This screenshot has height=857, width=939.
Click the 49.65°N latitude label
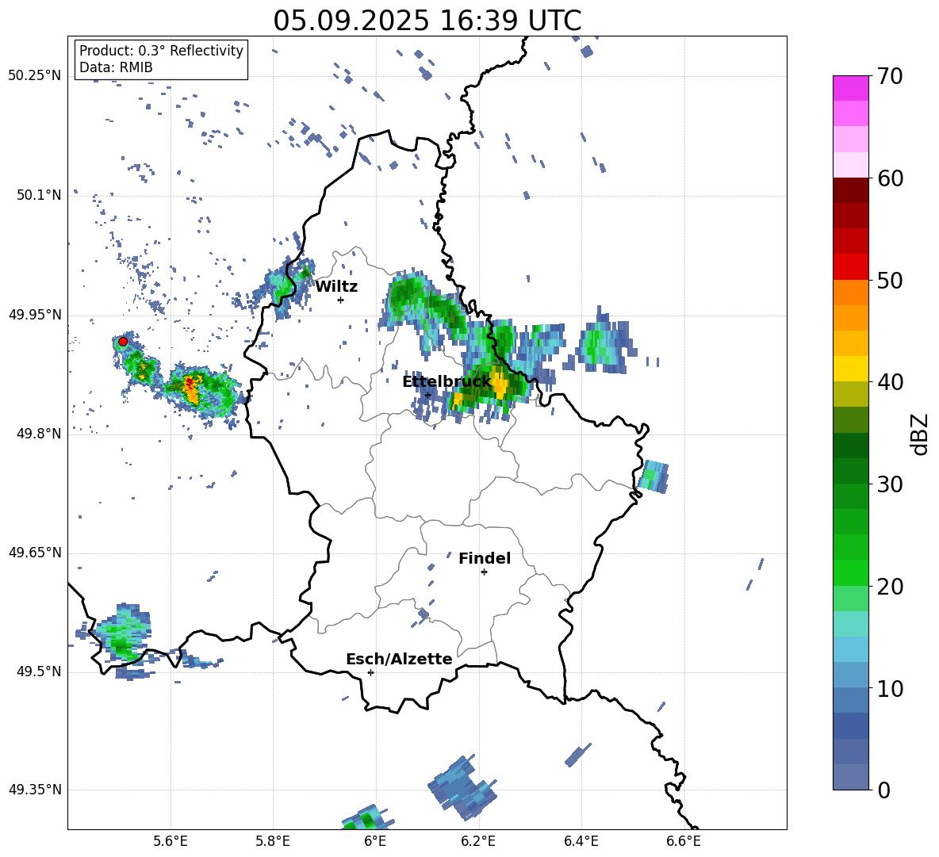pyautogui.click(x=35, y=553)
